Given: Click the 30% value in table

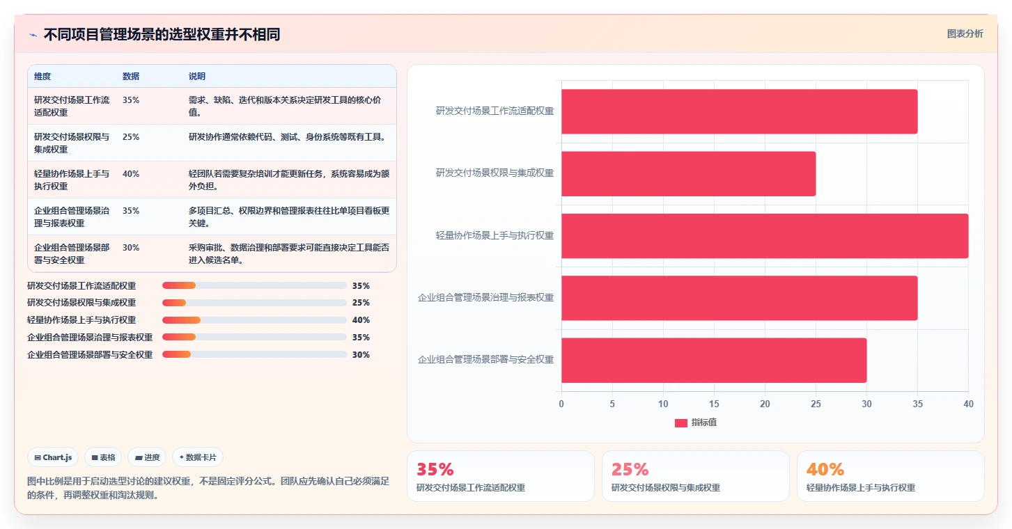Looking at the screenshot, I should pos(131,248).
